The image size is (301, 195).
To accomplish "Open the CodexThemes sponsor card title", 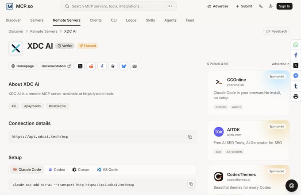I will pos(241,175).
